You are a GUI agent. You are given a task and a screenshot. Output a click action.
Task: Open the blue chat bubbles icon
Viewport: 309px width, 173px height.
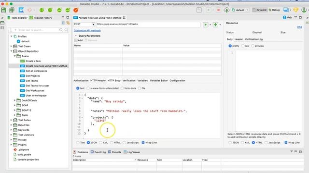[285, 10]
